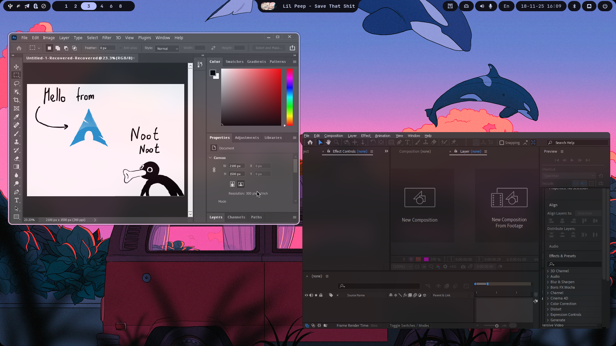Activate the Zoom tool in After Effects toolbar

336,142
